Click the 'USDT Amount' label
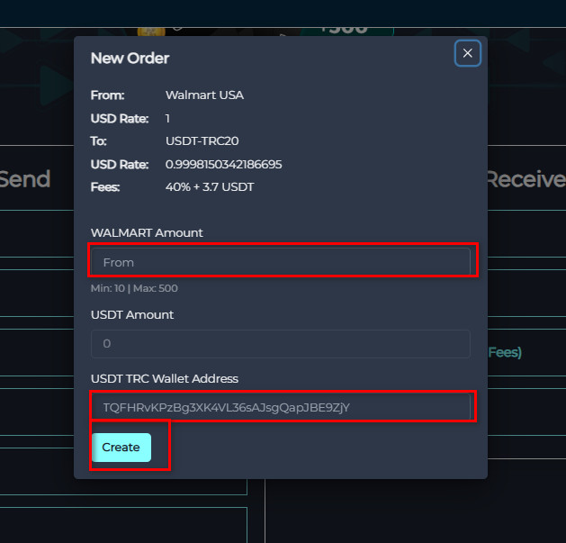Image resolution: width=566 pixels, height=543 pixels. (132, 314)
